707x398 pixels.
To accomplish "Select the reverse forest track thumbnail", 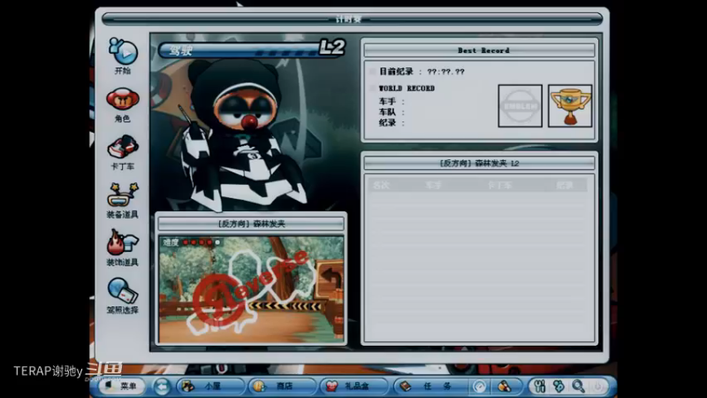I will click(252, 289).
